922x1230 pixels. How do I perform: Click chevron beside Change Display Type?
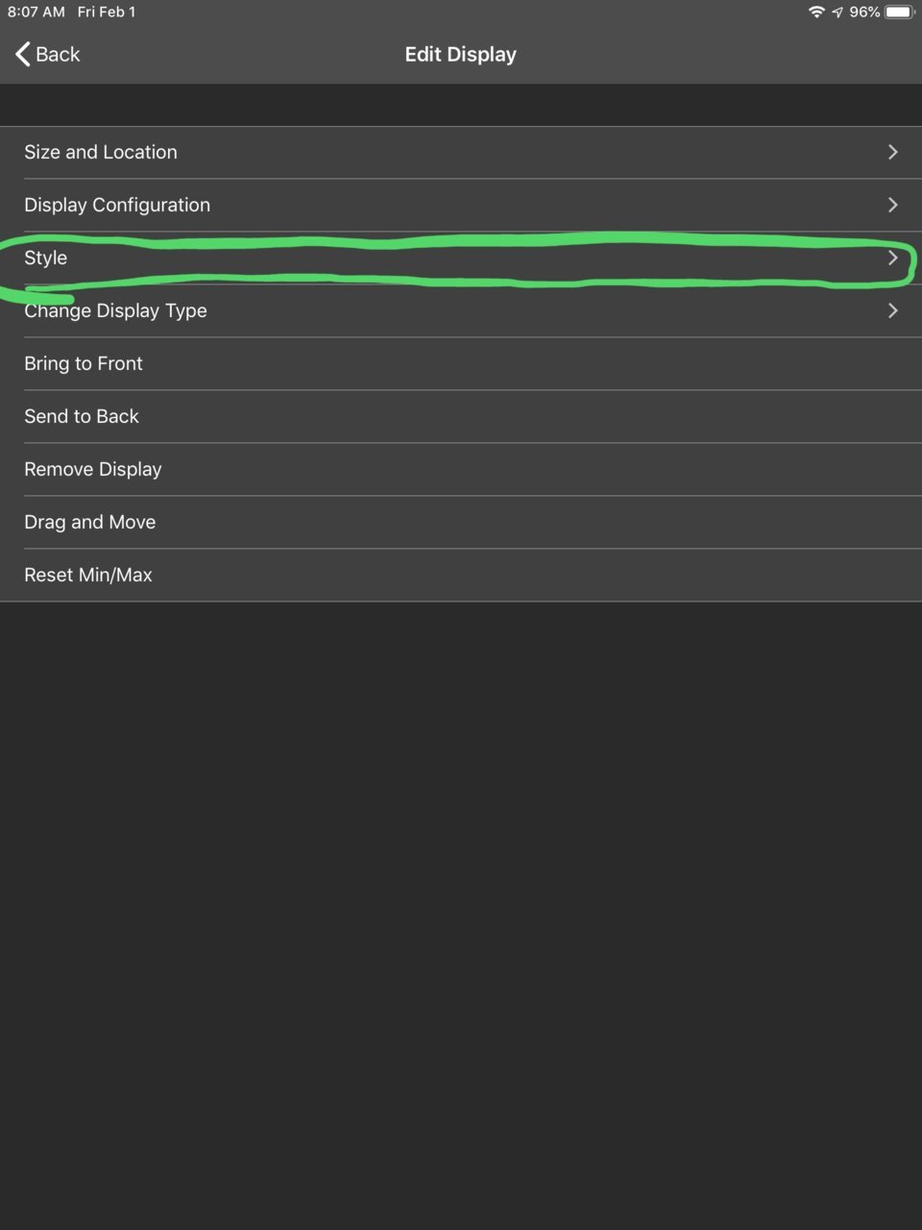pos(893,310)
